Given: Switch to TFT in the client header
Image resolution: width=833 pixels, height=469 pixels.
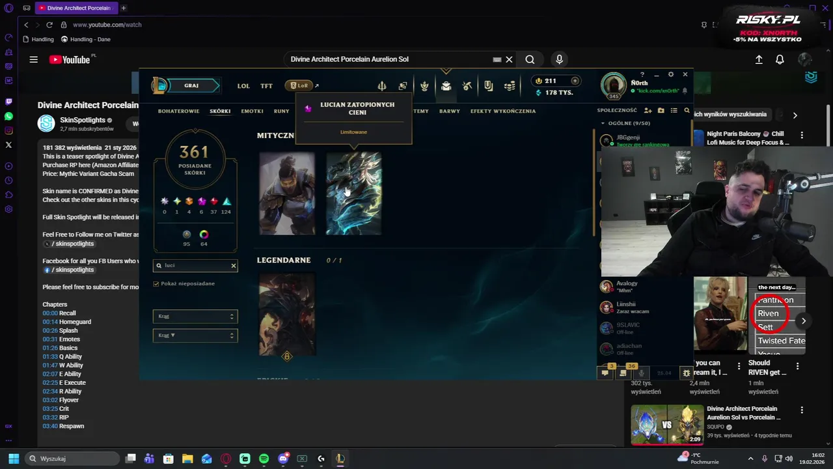Looking at the screenshot, I should click(267, 85).
